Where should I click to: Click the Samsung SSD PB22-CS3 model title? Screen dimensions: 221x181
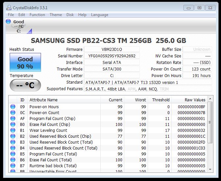pyautogui.click(x=109, y=41)
